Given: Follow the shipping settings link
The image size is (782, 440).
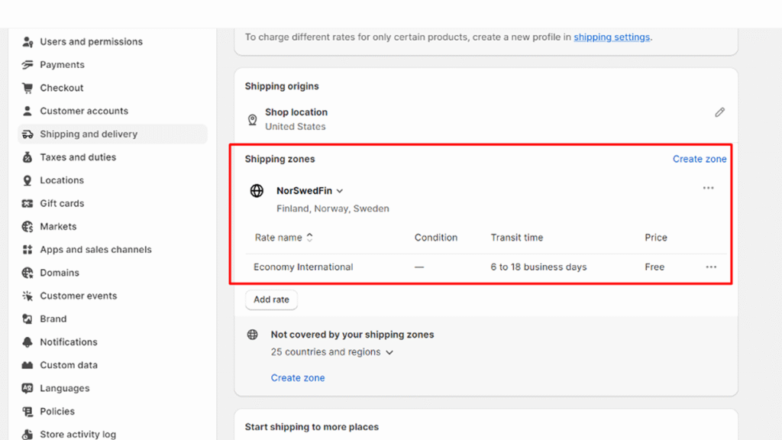Looking at the screenshot, I should click(612, 37).
